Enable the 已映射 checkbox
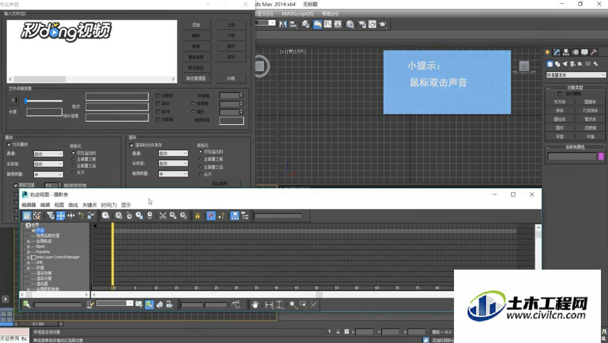608x343 pixels. pyautogui.click(x=158, y=96)
